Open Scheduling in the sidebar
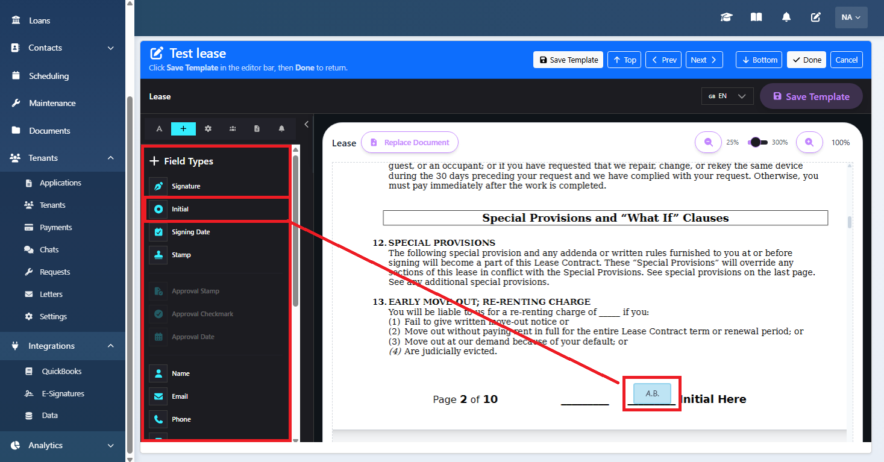 click(x=63, y=76)
